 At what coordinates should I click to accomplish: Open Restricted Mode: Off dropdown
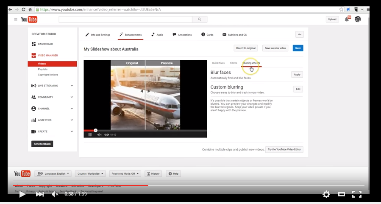125,173
